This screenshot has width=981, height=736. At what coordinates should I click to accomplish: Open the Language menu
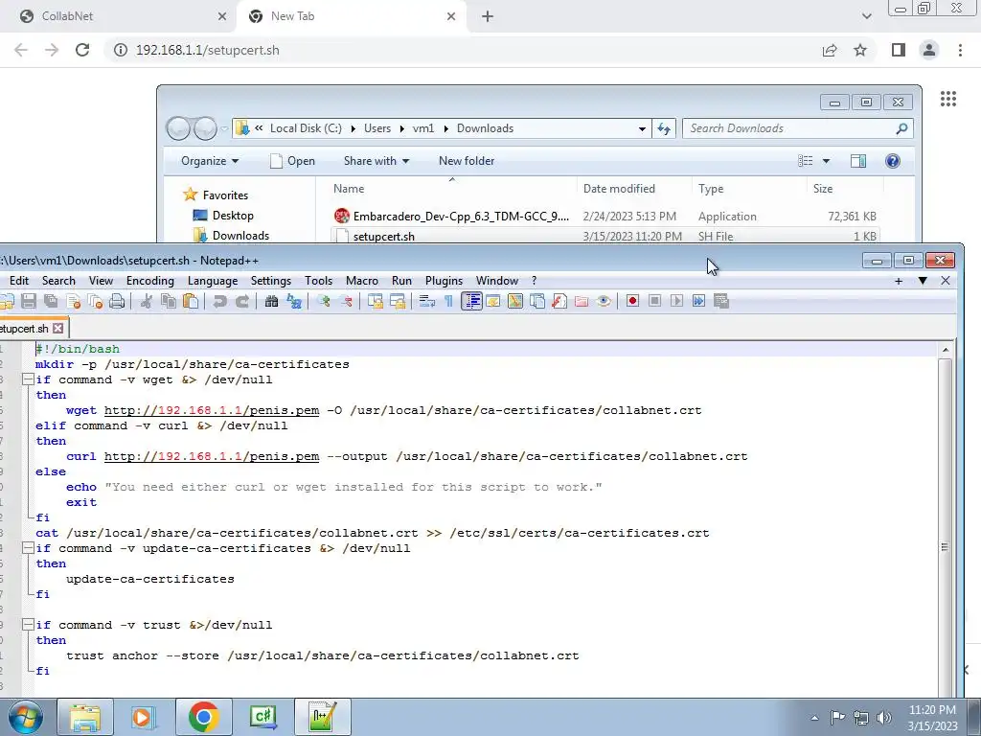pos(213,281)
